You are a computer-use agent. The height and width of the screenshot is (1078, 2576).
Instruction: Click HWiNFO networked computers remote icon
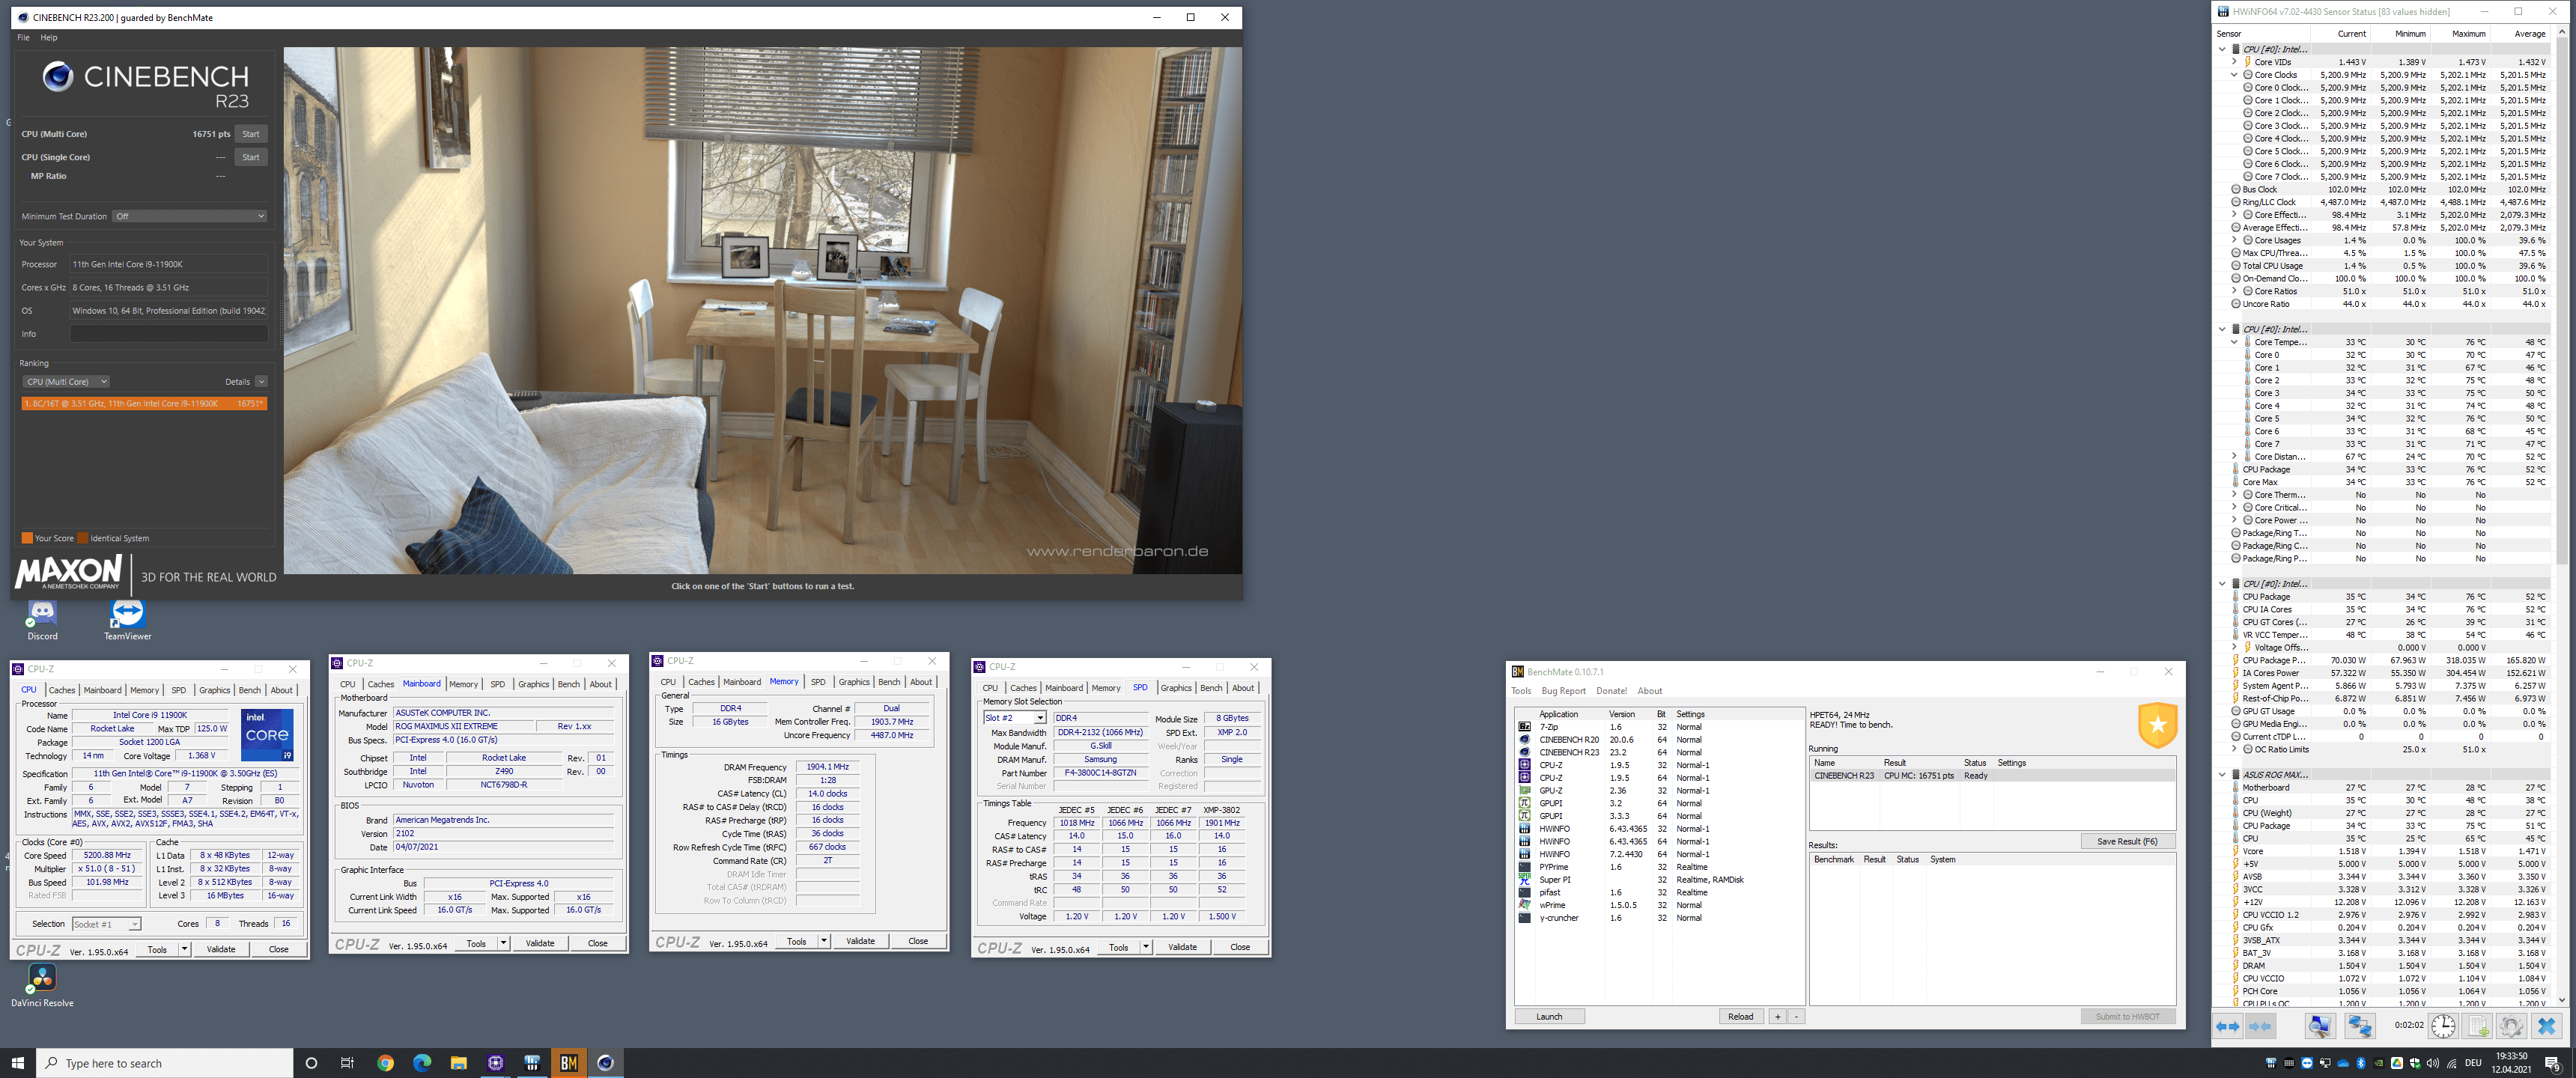coord(2360,1026)
